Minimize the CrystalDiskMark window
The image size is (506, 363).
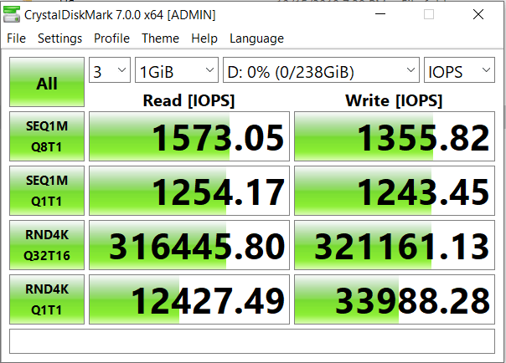380,14
